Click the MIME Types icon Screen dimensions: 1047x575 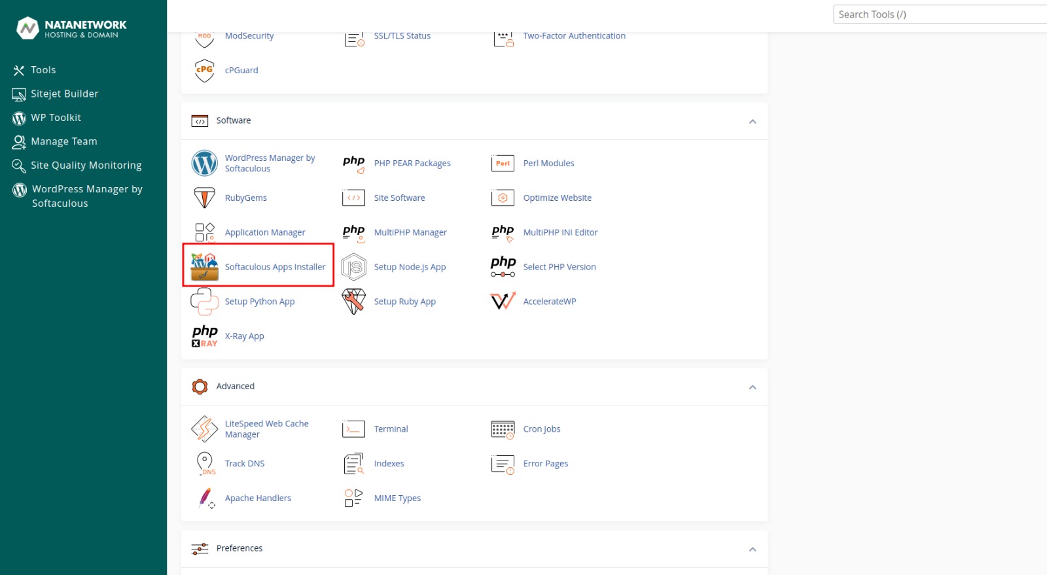[x=353, y=498]
